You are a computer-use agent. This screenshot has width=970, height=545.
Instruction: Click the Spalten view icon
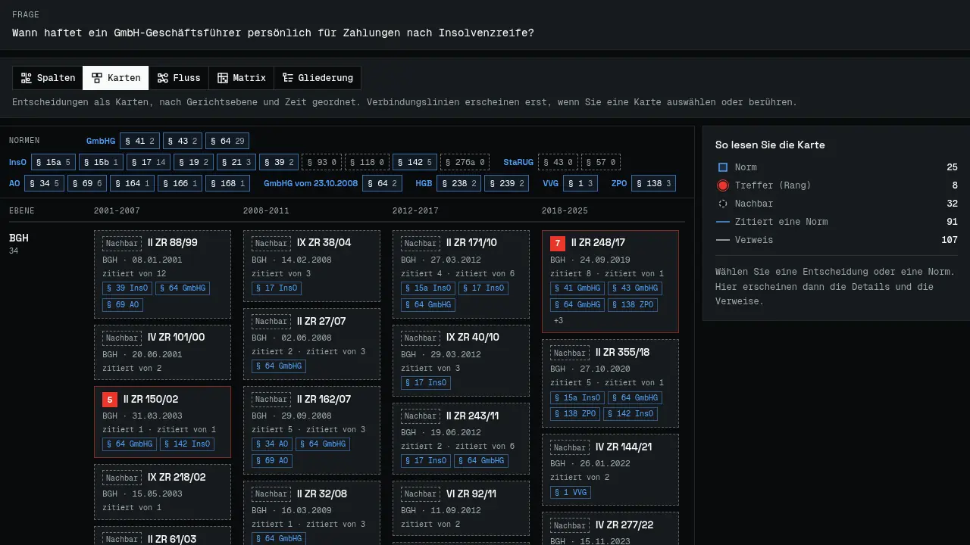tap(27, 78)
